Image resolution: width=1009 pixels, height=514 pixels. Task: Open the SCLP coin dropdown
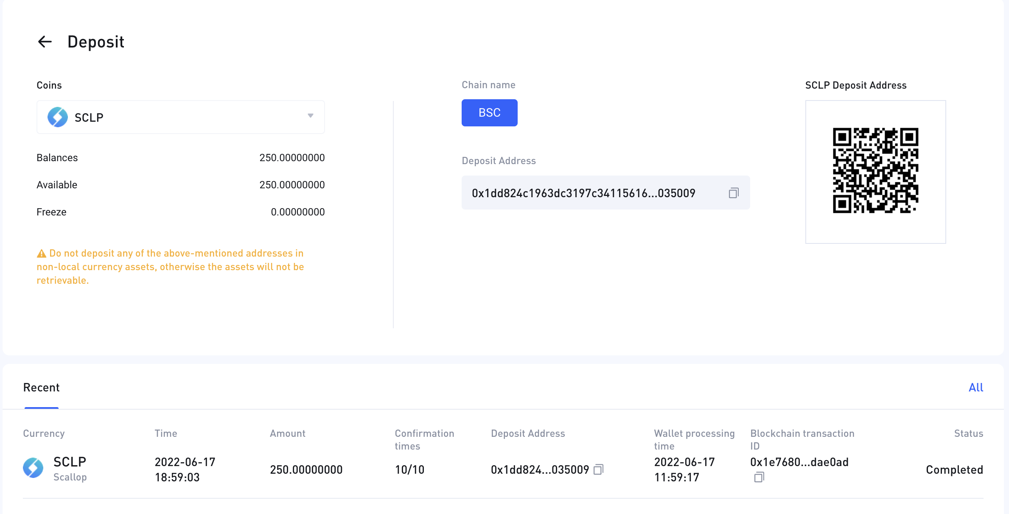click(x=181, y=117)
